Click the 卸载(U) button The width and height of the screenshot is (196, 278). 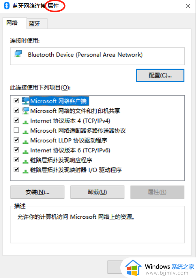(97, 192)
